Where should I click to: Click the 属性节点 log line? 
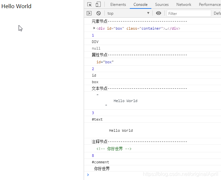pyautogui.click(x=139, y=55)
